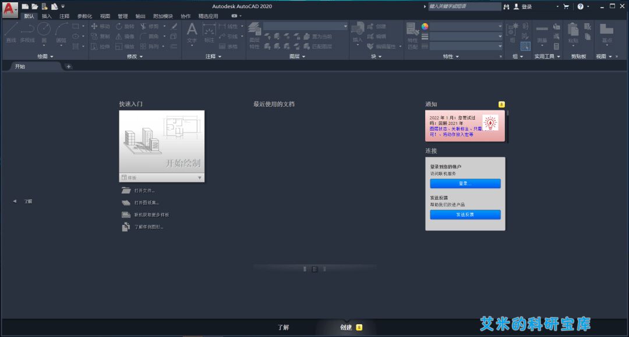Click the shopping cart icon in title bar
This screenshot has height=337, width=629.
coord(566,6)
